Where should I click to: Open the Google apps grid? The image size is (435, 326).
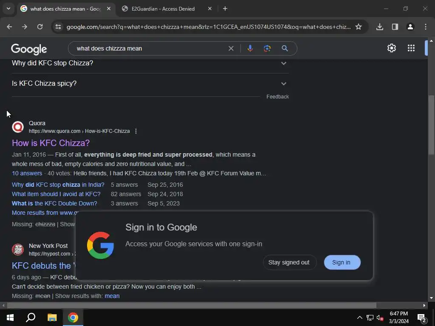(411, 48)
